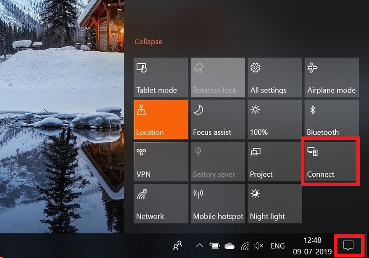The image size is (369, 258).
Task: Change brightness via 100% tile
Action: tap(275, 119)
